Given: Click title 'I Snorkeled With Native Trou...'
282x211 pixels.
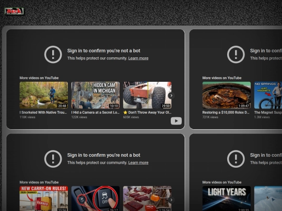Looking at the screenshot, I should click(x=43, y=113).
